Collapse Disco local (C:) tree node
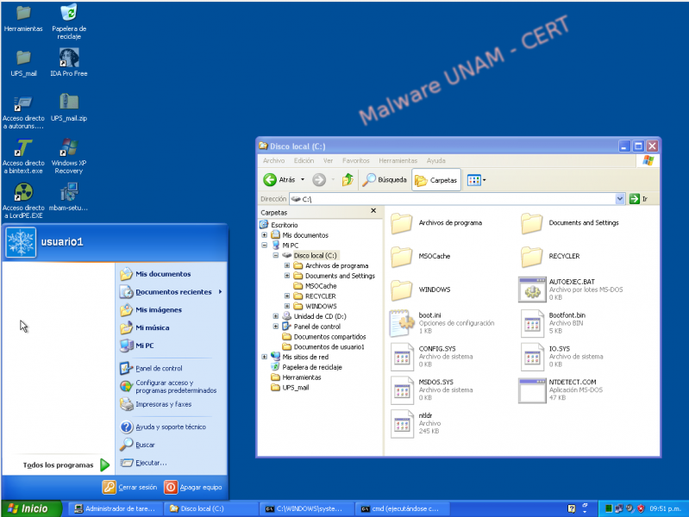The height and width of the screenshot is (517, 689). (275, 255)
